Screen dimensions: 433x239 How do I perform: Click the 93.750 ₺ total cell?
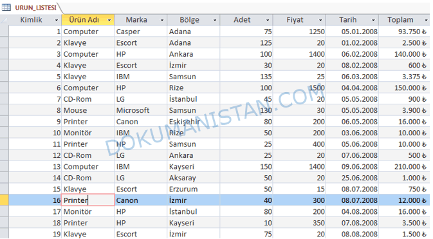click(x=404, y=32)
